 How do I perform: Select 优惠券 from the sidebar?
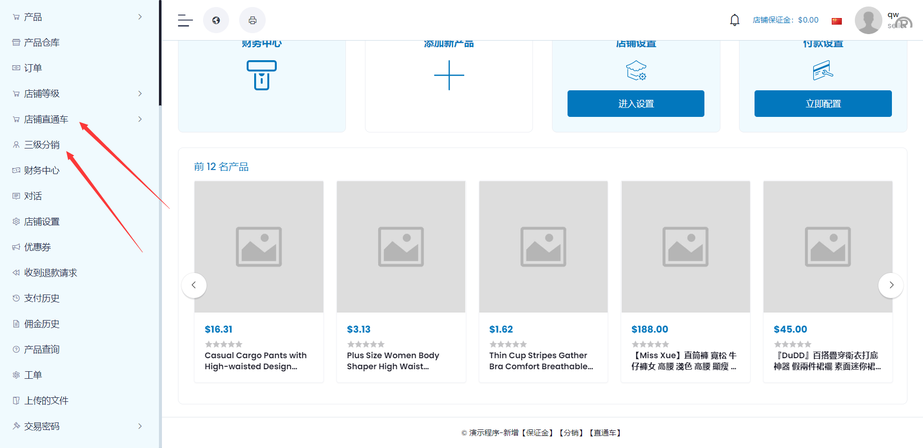(x=38, y=247)
